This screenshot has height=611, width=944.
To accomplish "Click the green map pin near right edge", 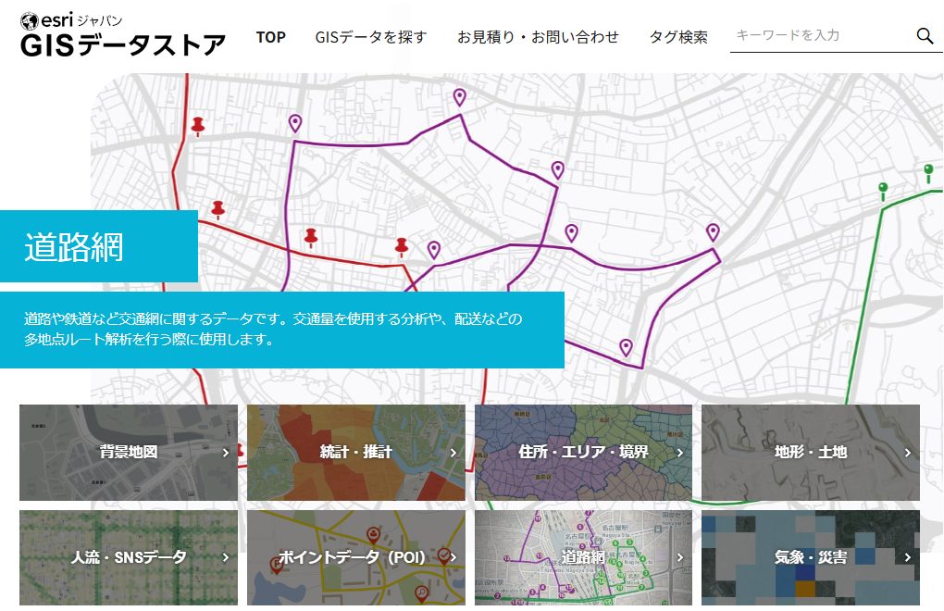I will click(927, 171).
